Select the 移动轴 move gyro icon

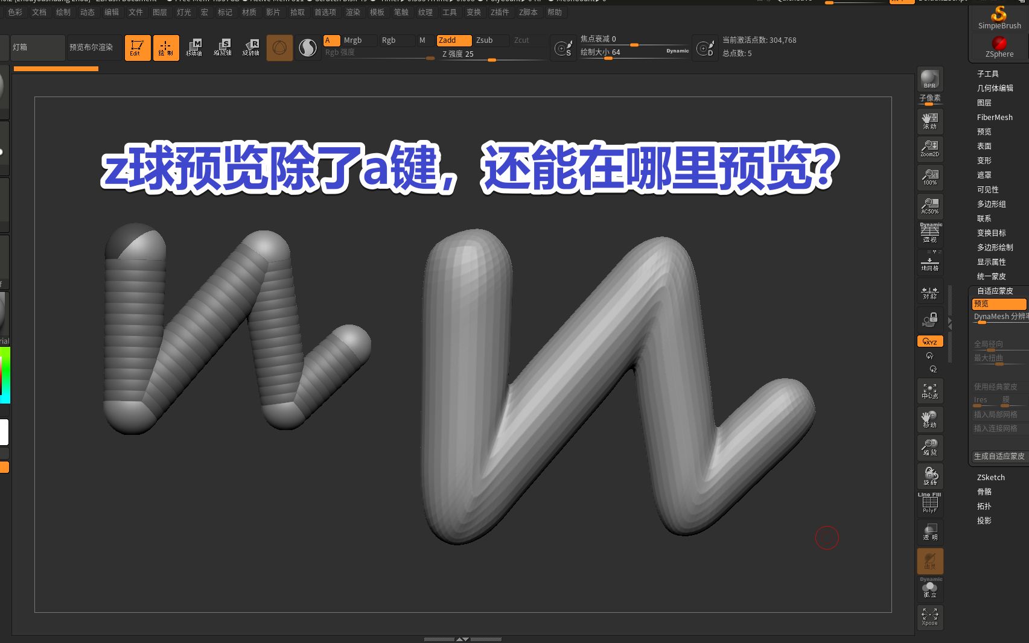click(x=194, y=47)
